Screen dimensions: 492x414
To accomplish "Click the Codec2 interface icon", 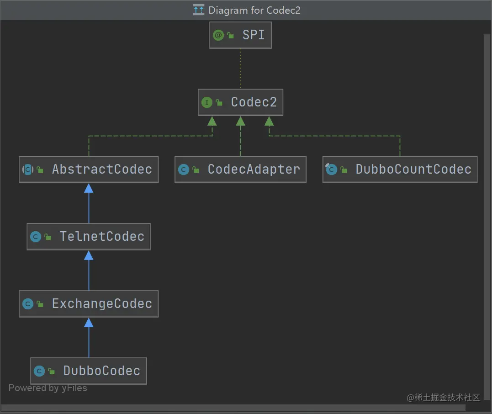I will tap(207, 102).
